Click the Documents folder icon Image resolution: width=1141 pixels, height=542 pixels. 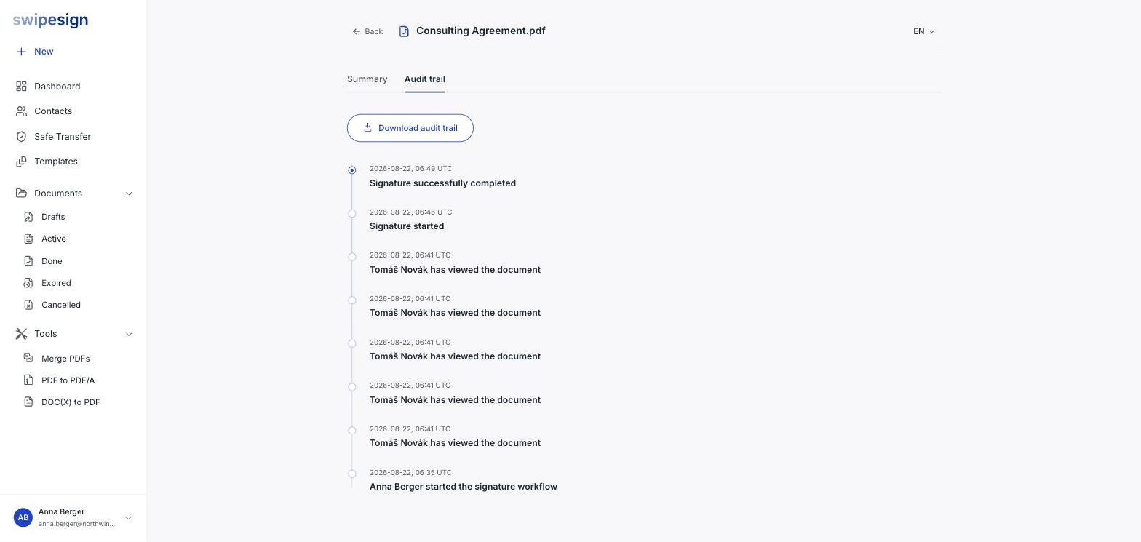pyautogui.click(x=21, y=194)
